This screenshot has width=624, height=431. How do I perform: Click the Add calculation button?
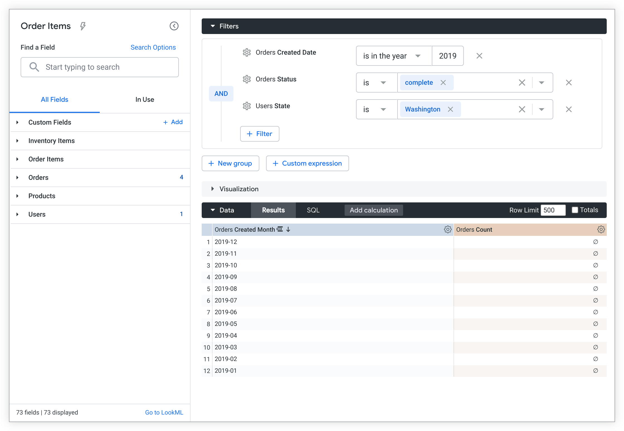[374, 210]
